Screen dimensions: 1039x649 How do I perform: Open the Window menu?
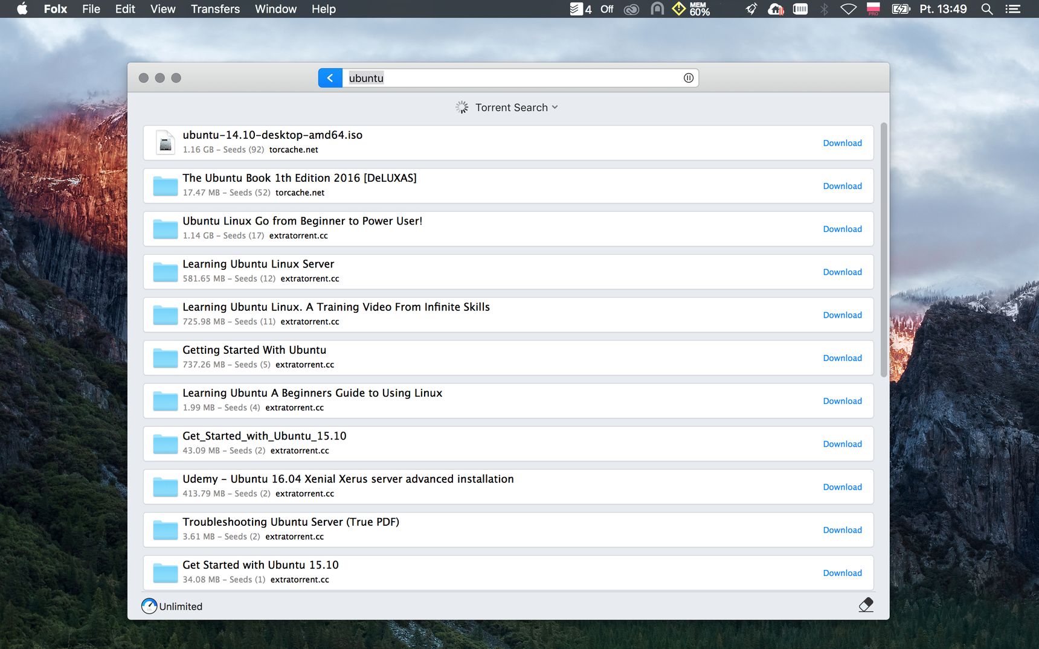pos(275,9)
